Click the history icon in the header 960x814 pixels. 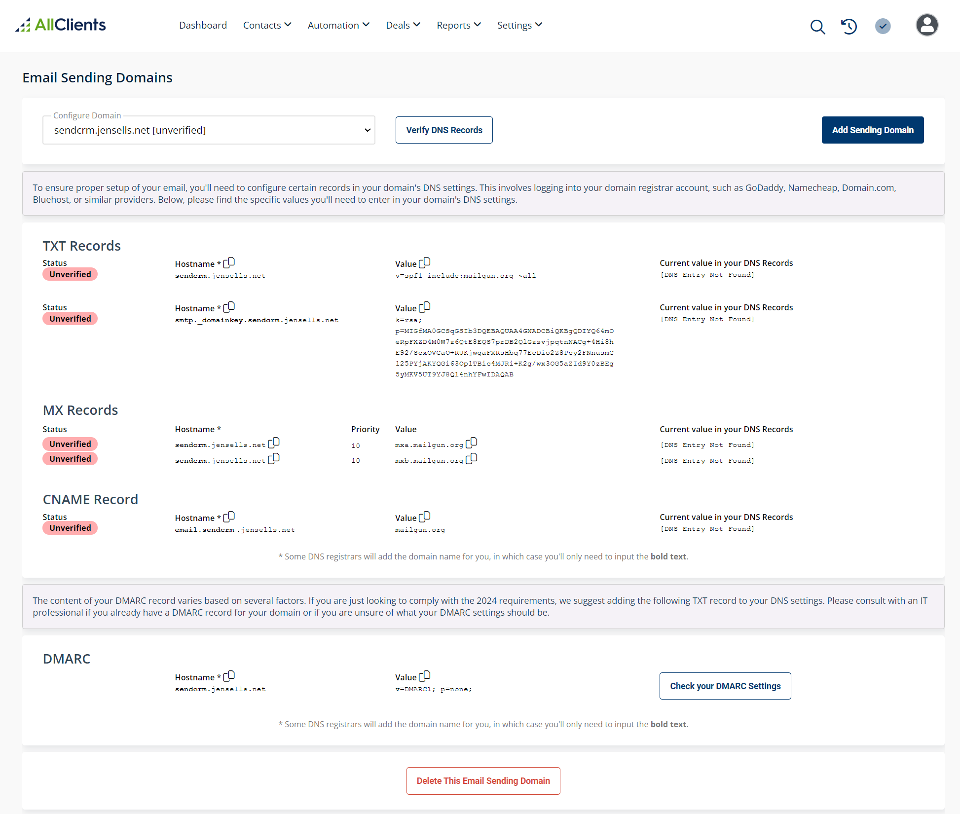coord(849,26)
